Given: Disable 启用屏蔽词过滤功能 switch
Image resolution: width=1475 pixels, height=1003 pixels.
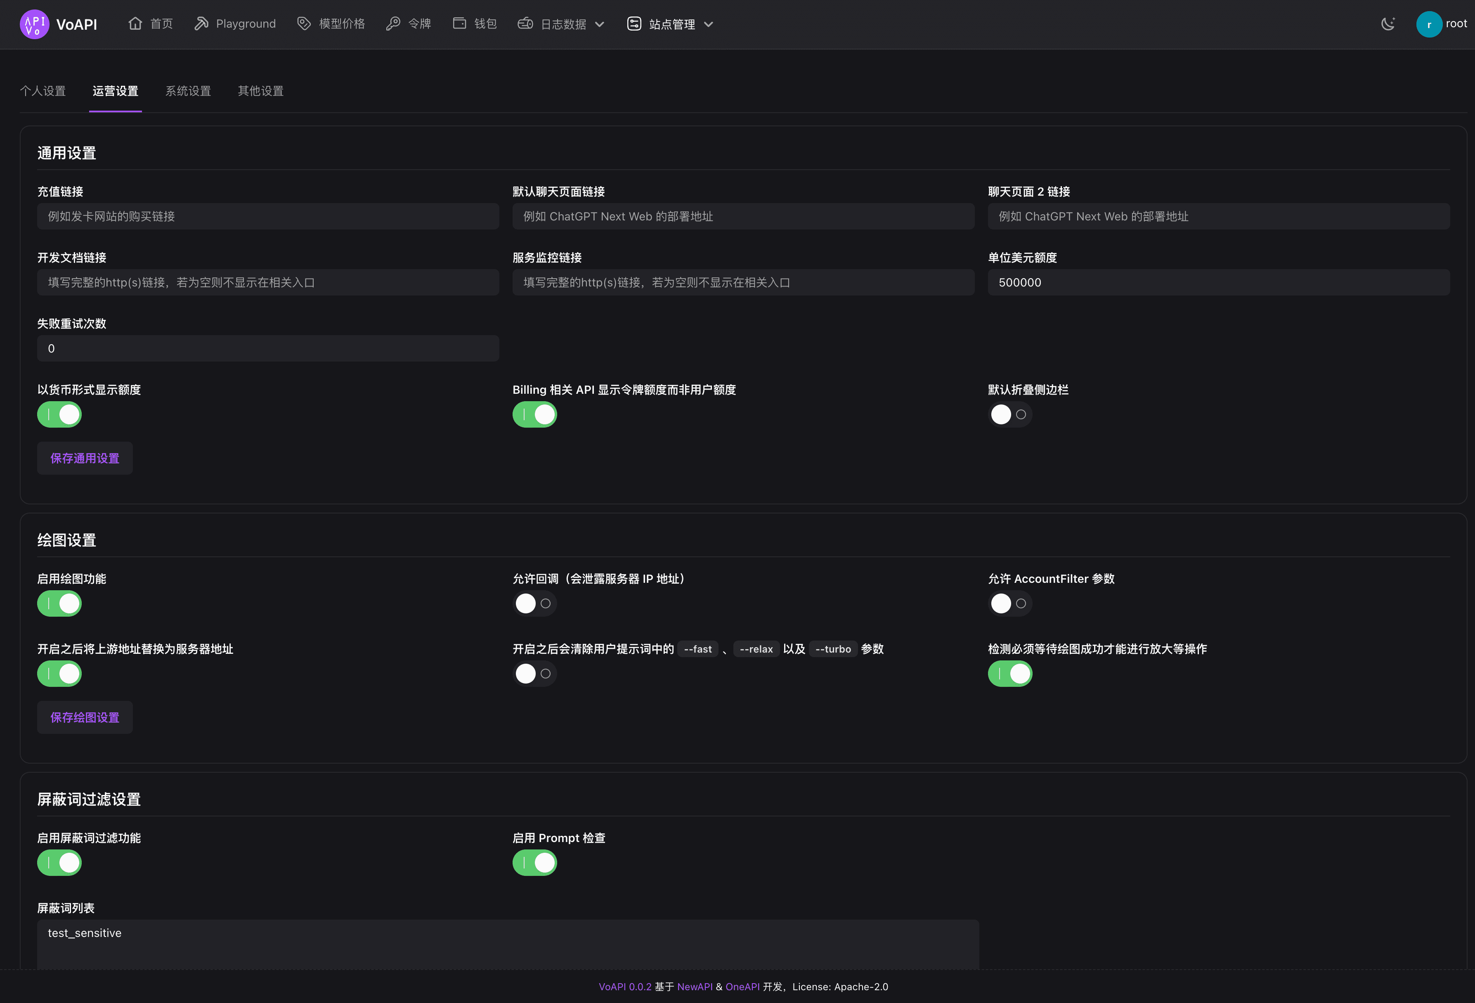Looking at the screenshot, I should click(x=60, y=863).
